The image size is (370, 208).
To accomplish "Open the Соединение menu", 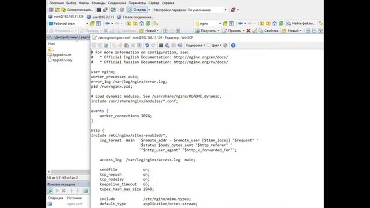I will click(x=117, y=3).
